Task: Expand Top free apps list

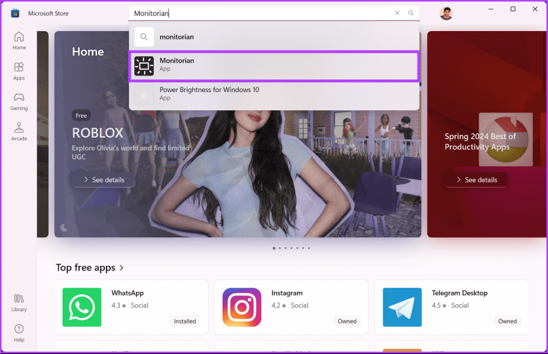Action: pyautogui.click(x=121, y=268)
